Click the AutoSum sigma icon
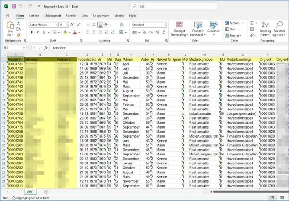 tap(252, 23)
